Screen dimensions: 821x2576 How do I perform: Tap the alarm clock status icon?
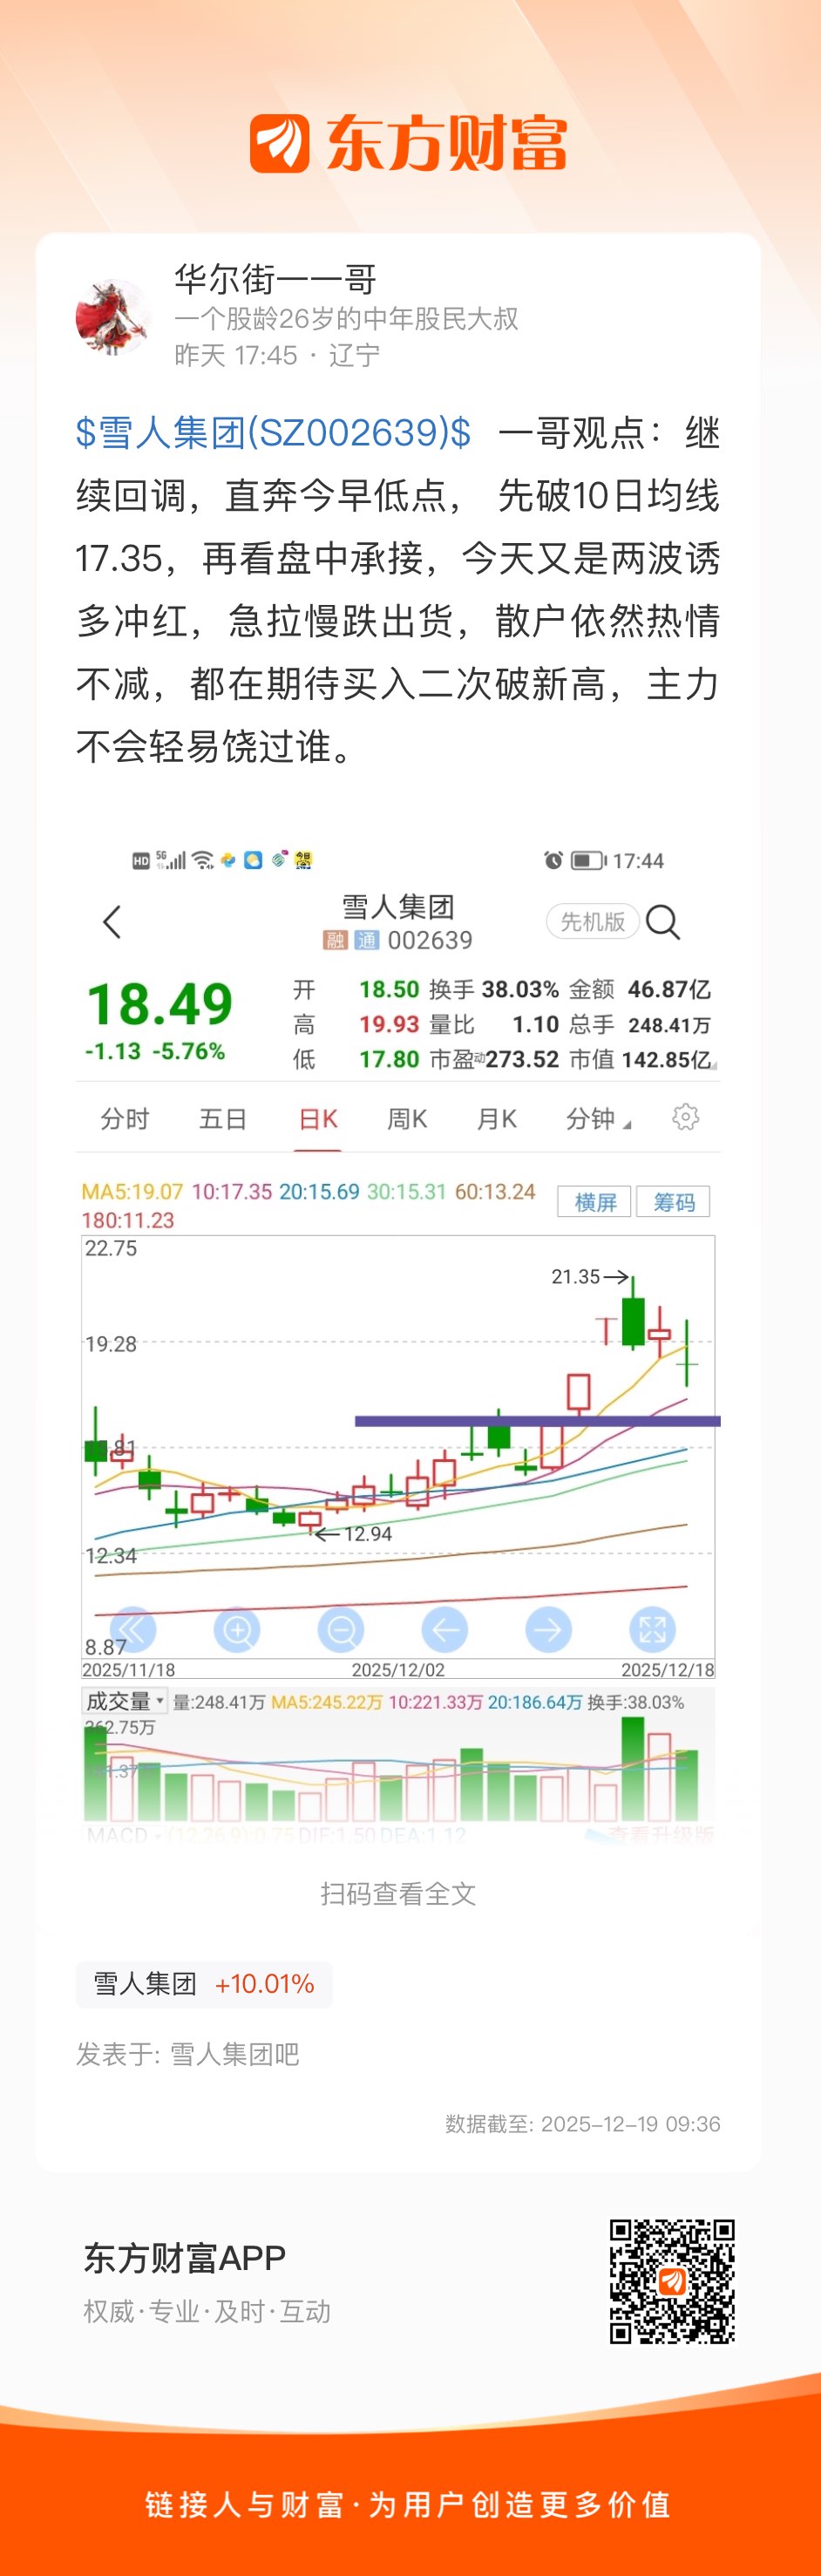pos(553,860)
